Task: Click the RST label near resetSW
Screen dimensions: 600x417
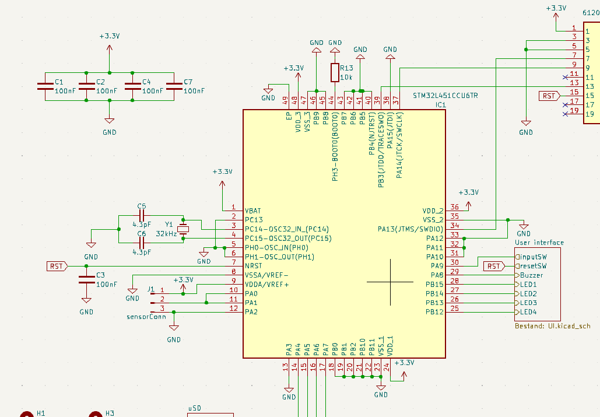Action: tap(493, 265)
